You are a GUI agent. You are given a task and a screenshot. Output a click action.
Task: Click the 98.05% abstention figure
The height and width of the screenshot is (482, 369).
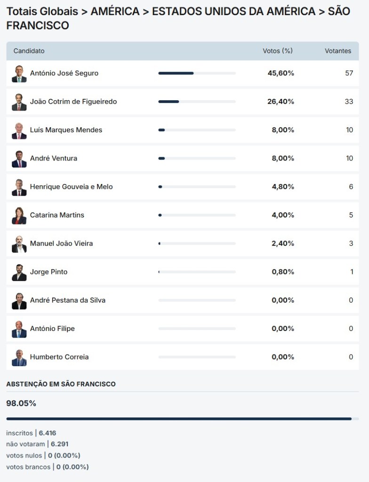click(x=21, y=403)
